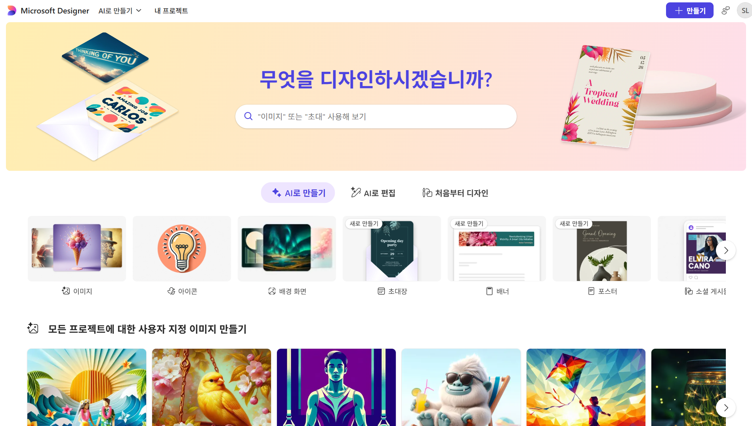The width and height of the screenshot is (752, 426).
Task: Focus the design search input field
Action: click(376, 117)
